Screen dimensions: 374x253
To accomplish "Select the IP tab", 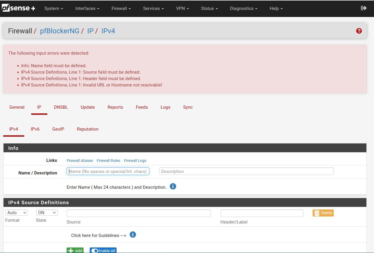I will coord(39,107).
